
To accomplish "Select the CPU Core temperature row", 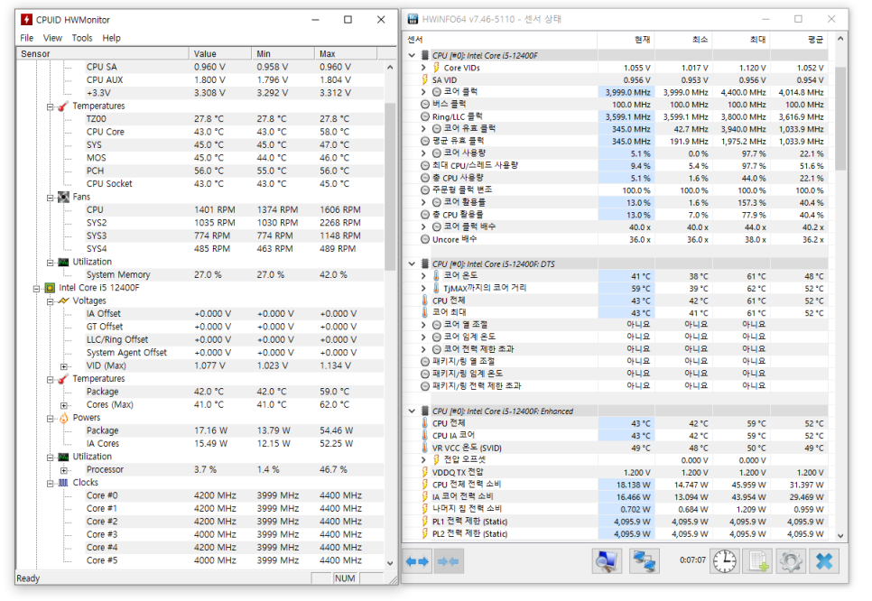I will tap(200, 132).
